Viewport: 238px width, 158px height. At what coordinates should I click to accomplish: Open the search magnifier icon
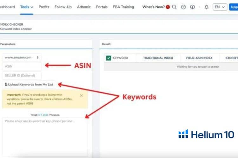click(x=174, y=7)
